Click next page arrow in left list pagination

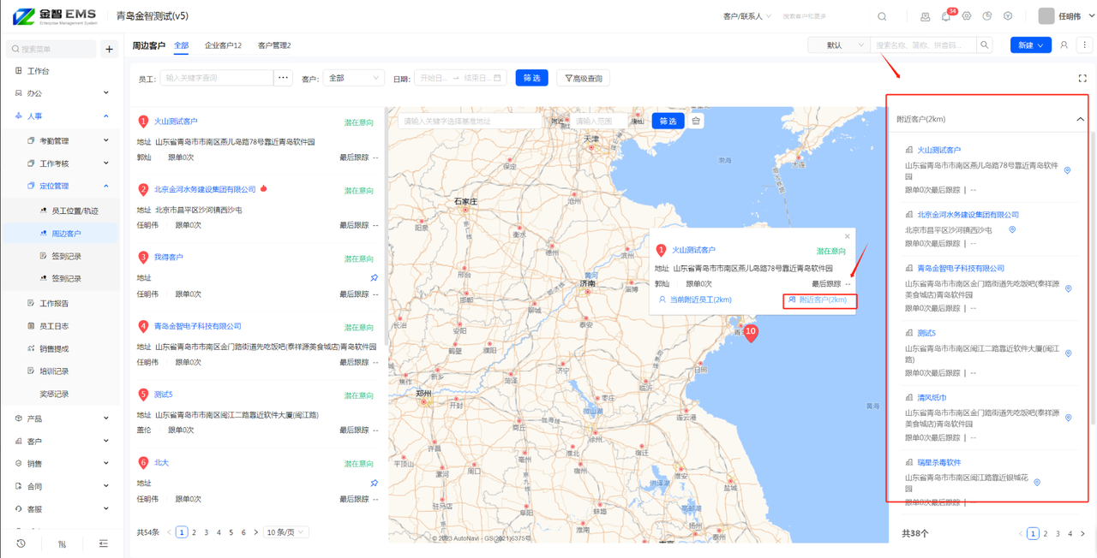255,532
